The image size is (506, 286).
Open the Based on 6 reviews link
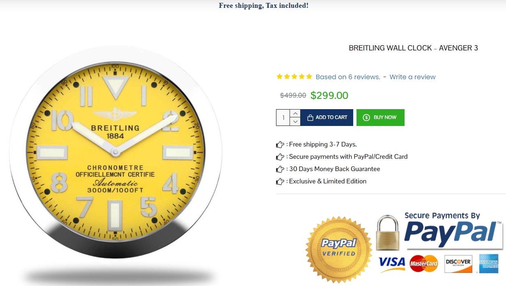[348, 77]
